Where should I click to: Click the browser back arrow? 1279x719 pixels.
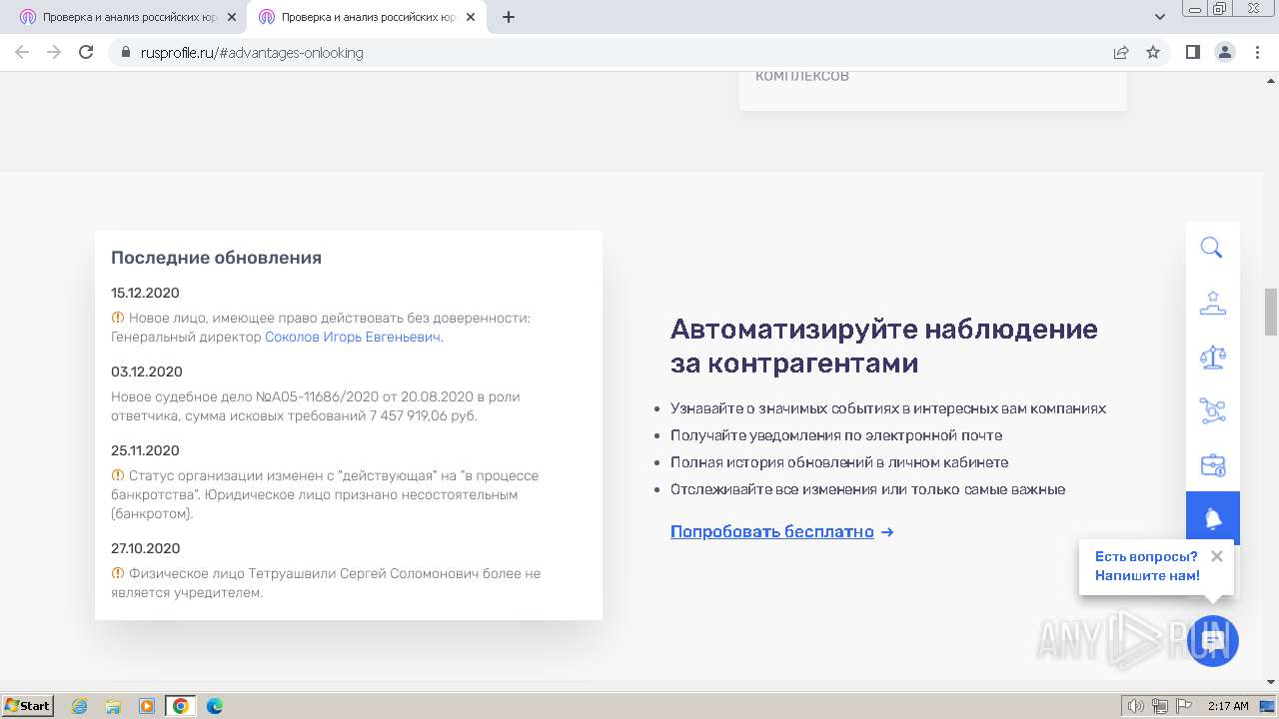[22, 52]
